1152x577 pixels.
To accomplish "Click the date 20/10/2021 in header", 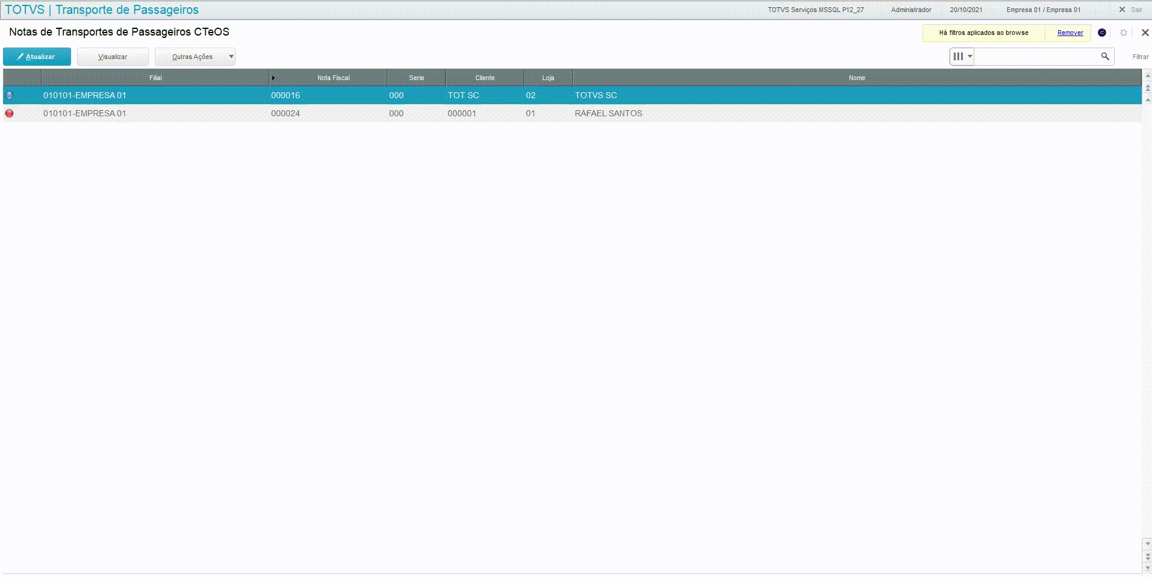I will (x=966, y=10).
